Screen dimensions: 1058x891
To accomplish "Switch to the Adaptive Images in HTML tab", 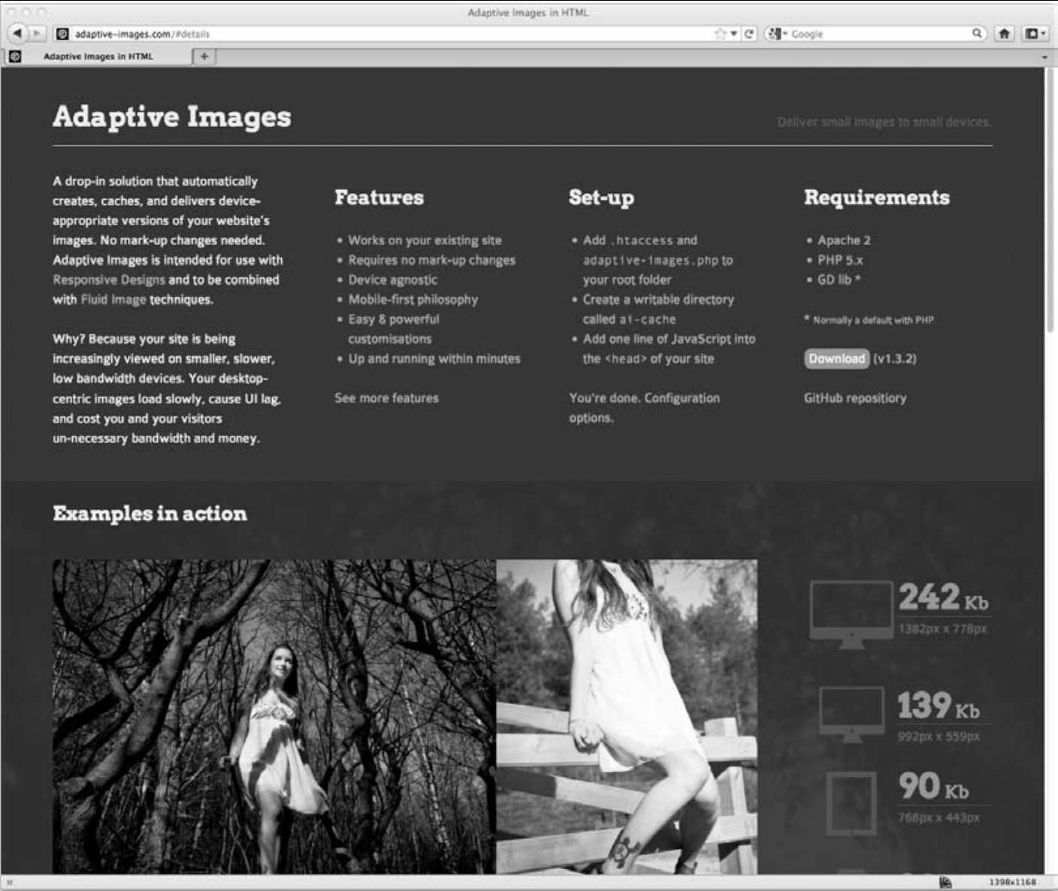I will coord(98,56).
